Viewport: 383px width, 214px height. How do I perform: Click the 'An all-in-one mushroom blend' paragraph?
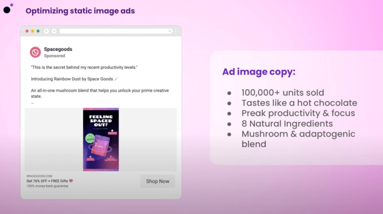tap(100, 93)
